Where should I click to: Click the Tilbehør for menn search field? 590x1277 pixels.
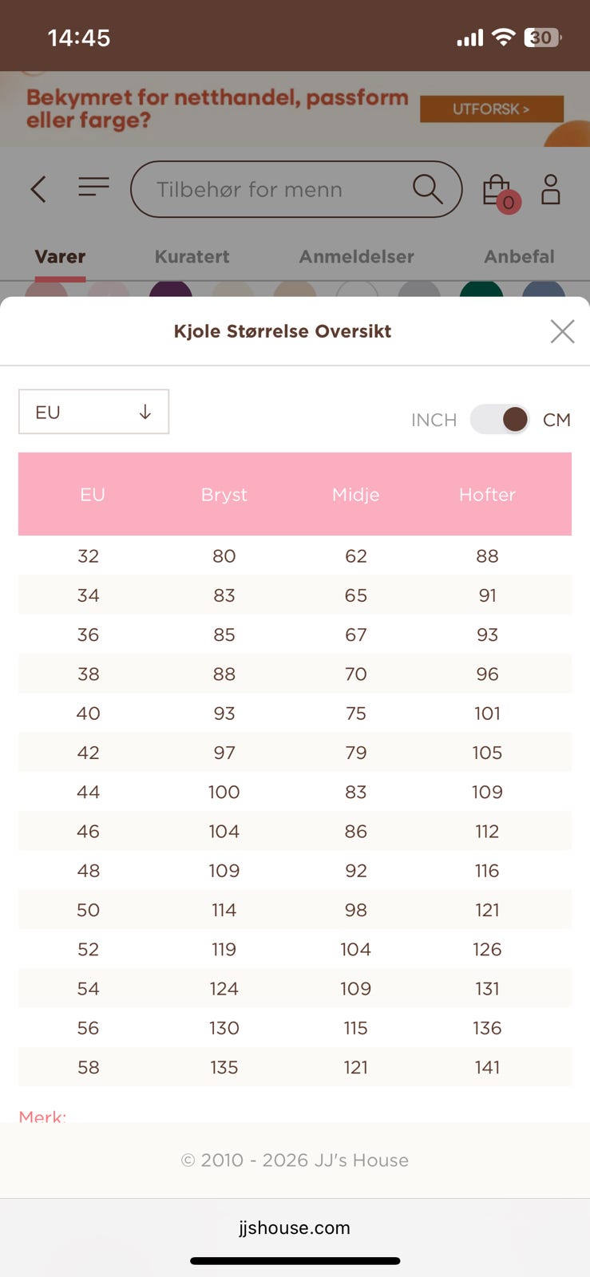click(x=271, y=189)
